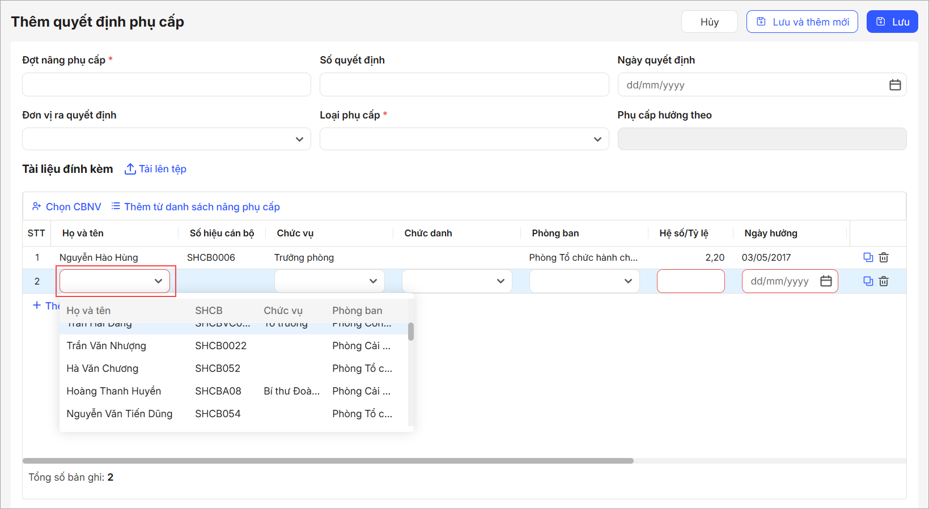Open Đơn vị ra quyết định dropdown
The width and height of the screenshot is (929, 509).
[167, 139]
